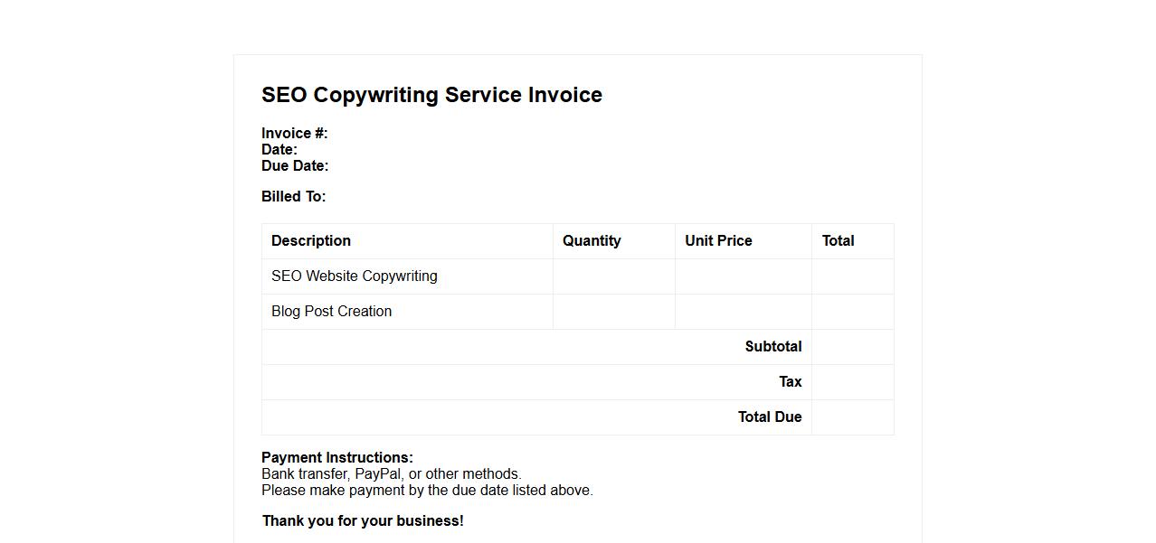The height and width of the screenshot is (543, 1156).
Task: Click the empty Total cell for SEO Website Copywriting
Action: (852, 276)
